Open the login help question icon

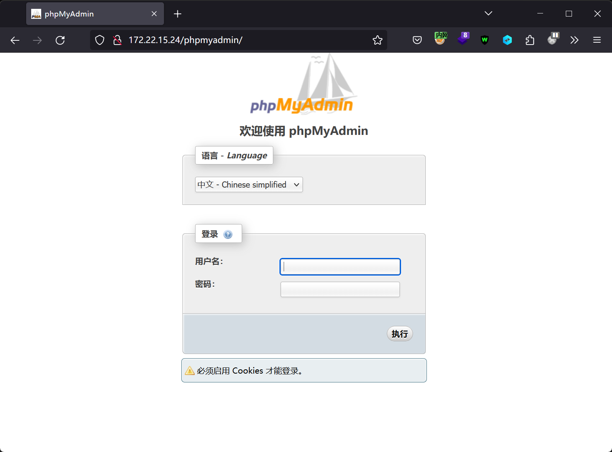tap(228, 234)
